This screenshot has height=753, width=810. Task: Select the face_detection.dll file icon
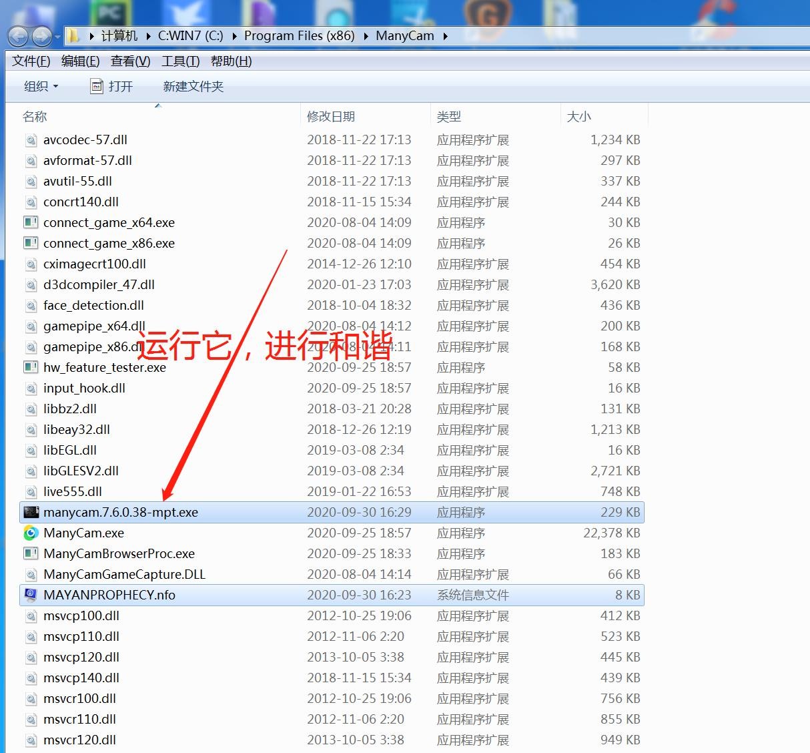click(x=31, y=306)
